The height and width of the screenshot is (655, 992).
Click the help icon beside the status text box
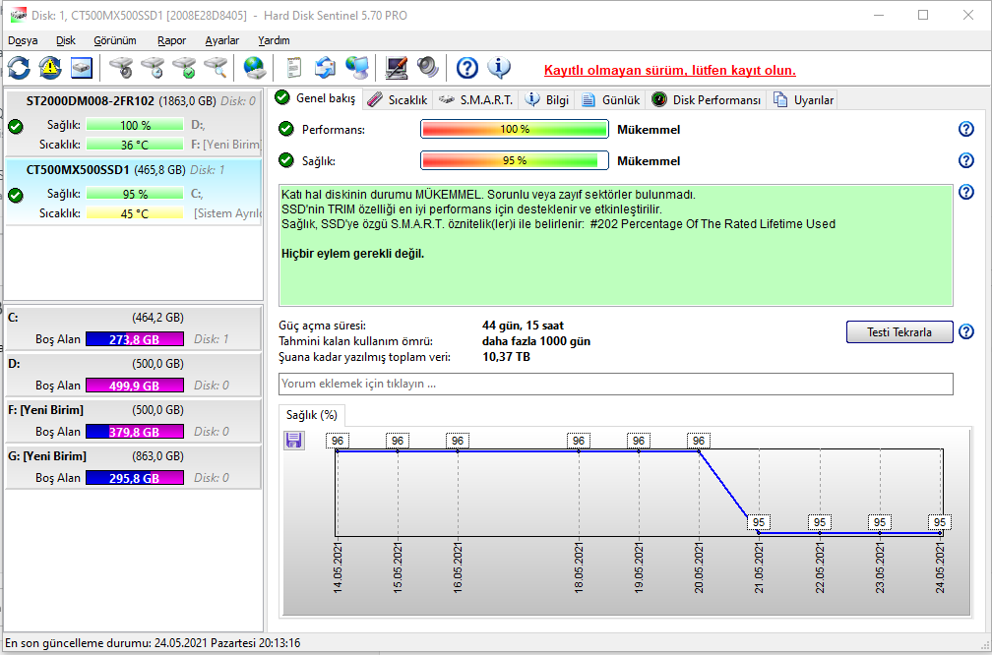(x=966, y=192)
